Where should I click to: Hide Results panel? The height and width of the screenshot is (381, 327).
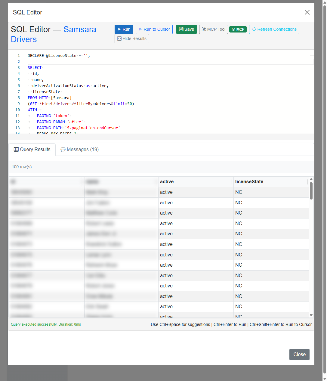click(x=132, y=39)
